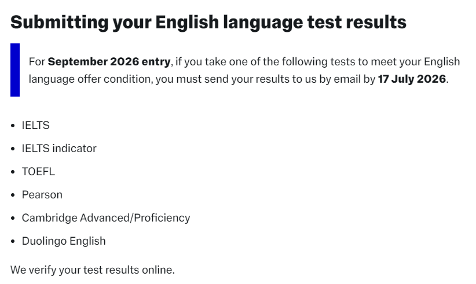
Task: Select the 'Duolingo English' list item
Action: click(64, 241)
